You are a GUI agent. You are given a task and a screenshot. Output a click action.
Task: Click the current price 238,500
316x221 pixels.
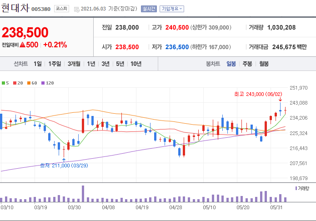[x=25, y=32]
